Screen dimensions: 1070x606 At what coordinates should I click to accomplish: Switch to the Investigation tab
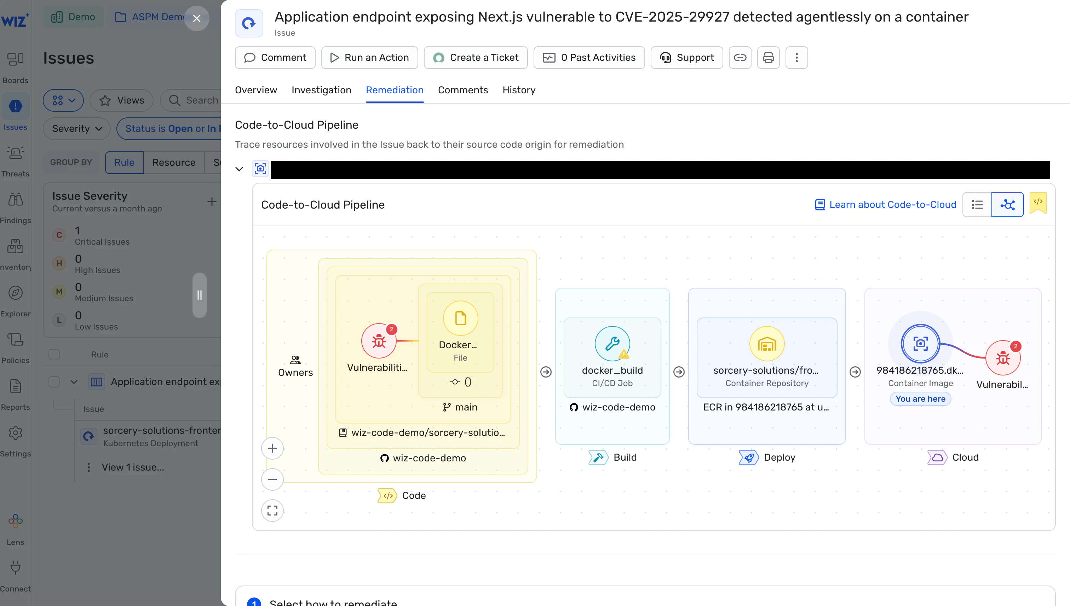(321, 90)
